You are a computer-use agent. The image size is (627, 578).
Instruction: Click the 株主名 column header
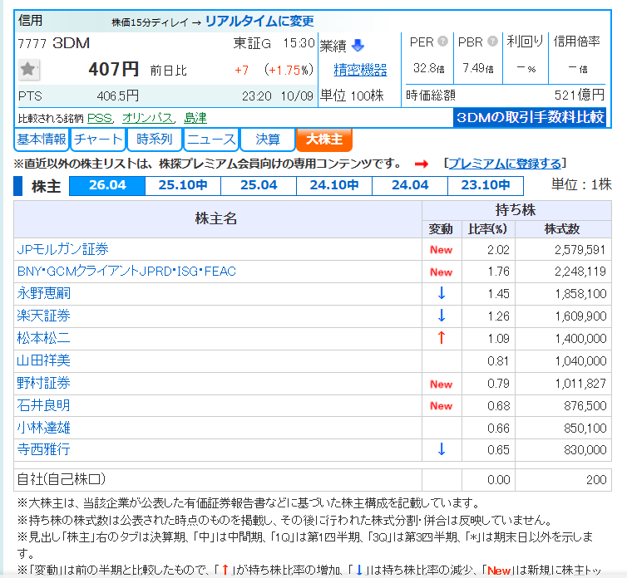coord(216,219)
